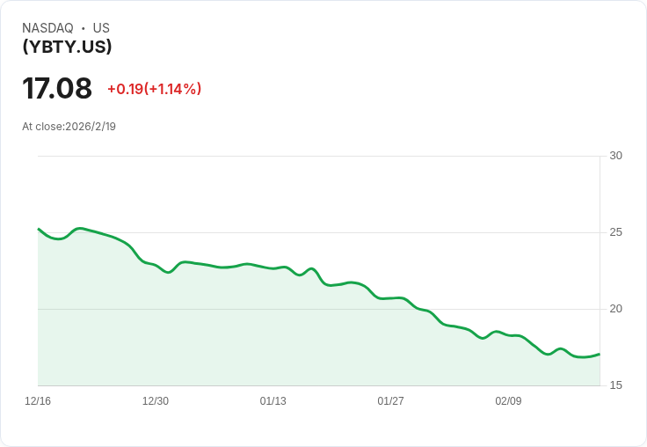Click the 30 y-axis price label
Viewport: 647px width, 447px height.
coord(615,156)
